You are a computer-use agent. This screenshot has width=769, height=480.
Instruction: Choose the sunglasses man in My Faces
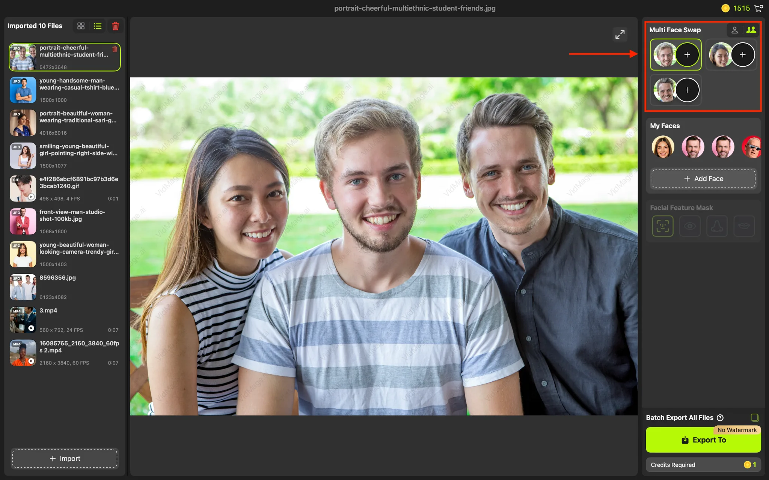point(752,147)
